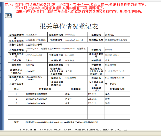161x136 pixels.
Task: Select the value TAXY_RG_N 021315
Action: (74, 40)
